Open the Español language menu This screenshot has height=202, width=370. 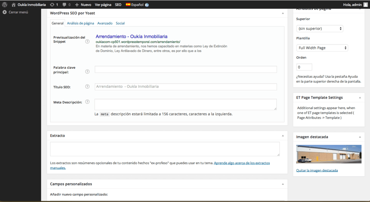point(137,5)
